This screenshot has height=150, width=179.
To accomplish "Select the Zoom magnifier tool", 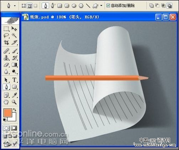I will pos(14,102).
